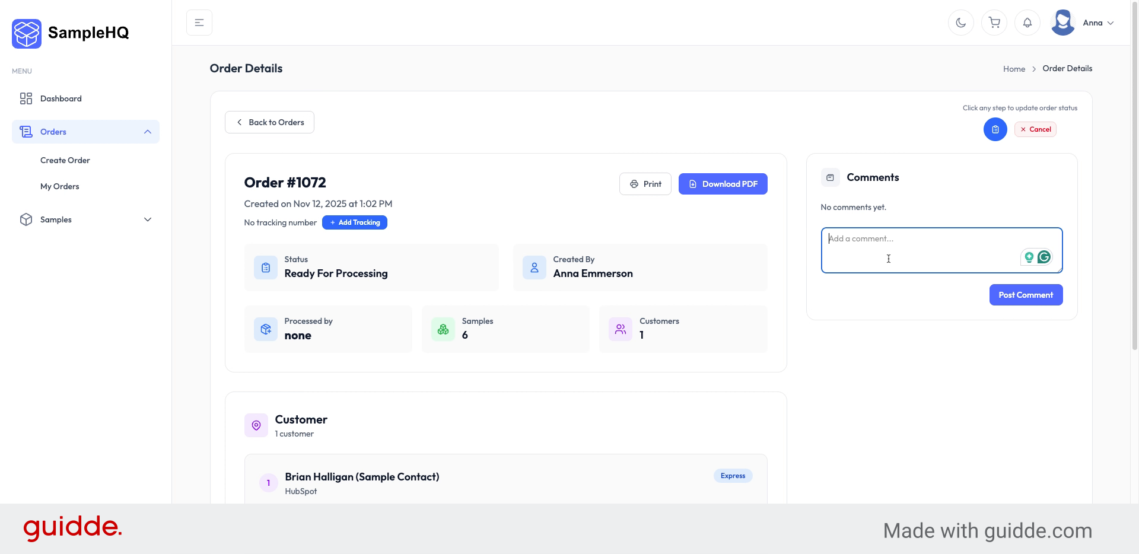Click the Anna Emmerson creator name

[593, 273]
